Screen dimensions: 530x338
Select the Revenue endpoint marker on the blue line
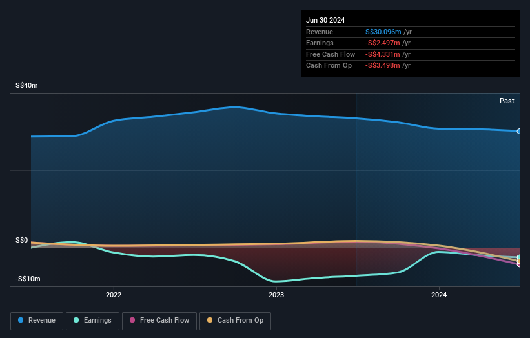[519, 131]
